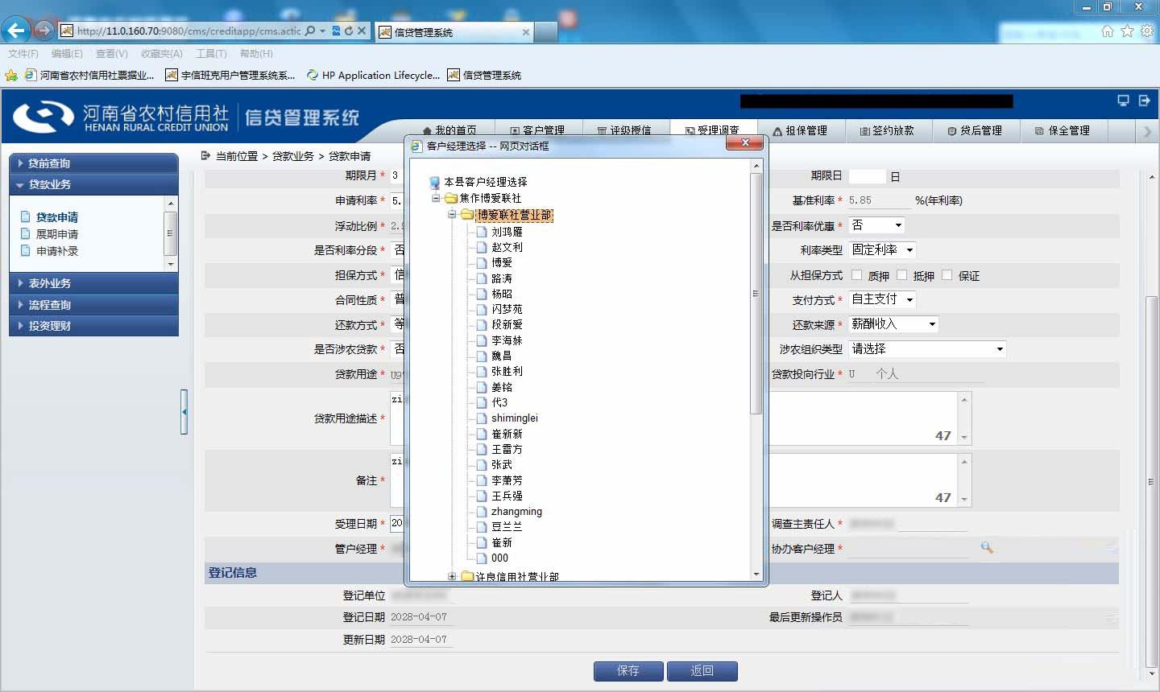Screen dimensions: 1160x692
Task: Click the browser back arrow button
Action: [x=15, y=31]
